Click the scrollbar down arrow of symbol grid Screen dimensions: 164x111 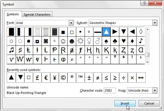(x=147, y=62)
